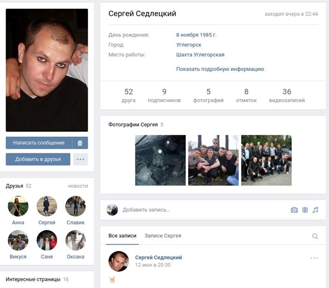Viewport: 329px width, 288px height.
Task: Open the mine photo thumbnail
Action: tap(160, 160)
